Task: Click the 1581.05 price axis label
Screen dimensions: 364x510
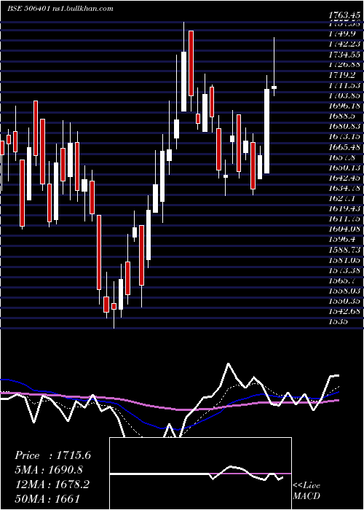Action: [344, 260]
